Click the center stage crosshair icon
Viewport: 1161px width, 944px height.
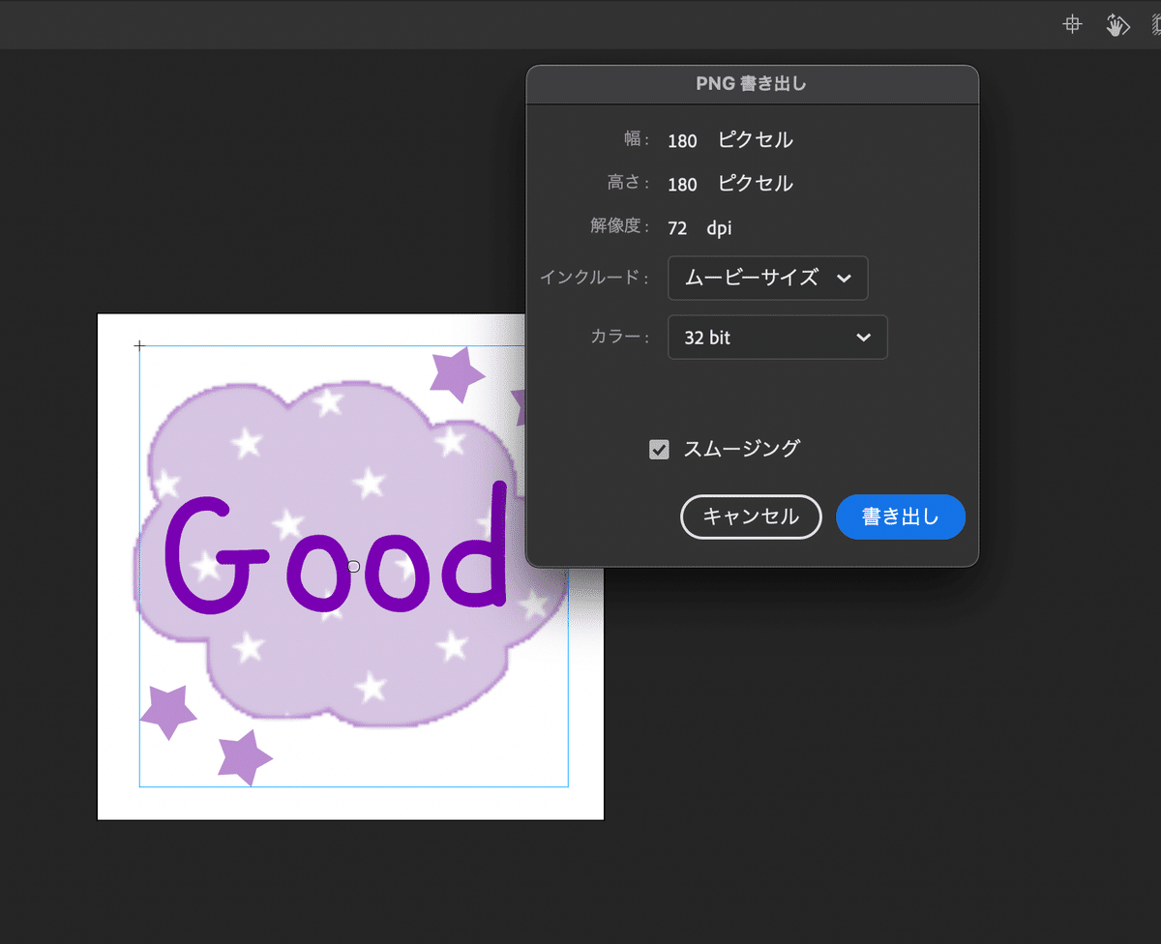click(x=1072, y=25)
